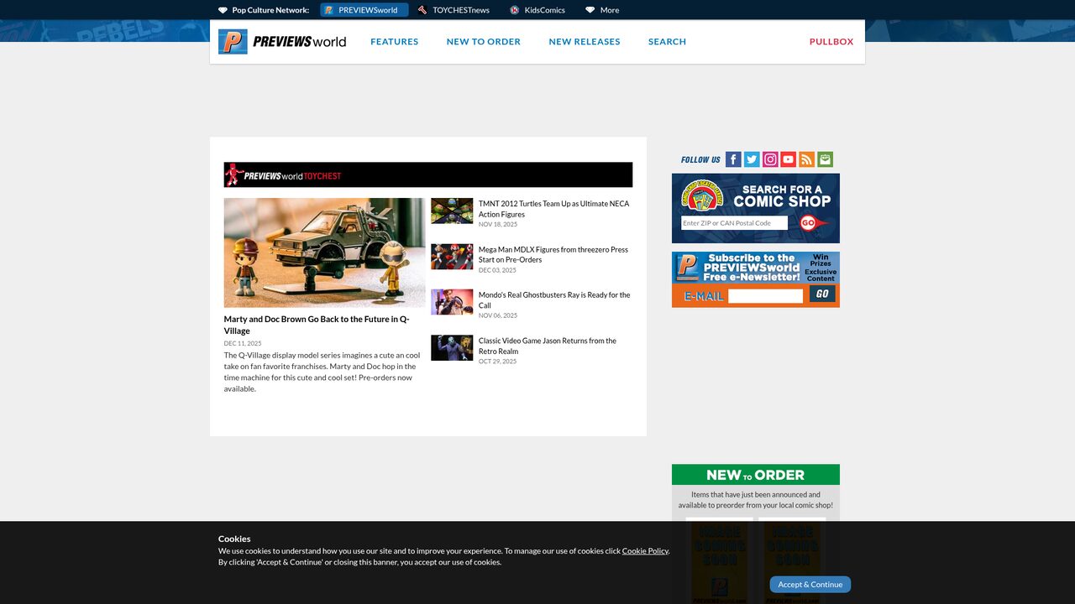Switch to KidsComics network tab
1075x604 pixels.
pyautogui.click(x=537, y=10)
